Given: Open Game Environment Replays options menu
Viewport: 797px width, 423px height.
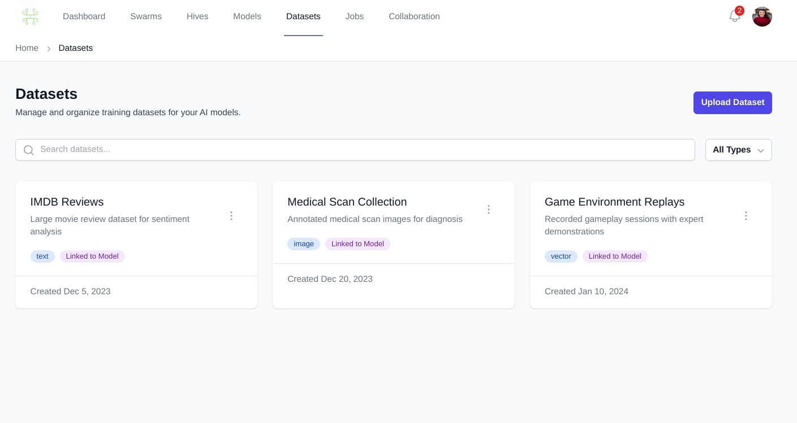Looking at the screenshot, I should 746,216.
